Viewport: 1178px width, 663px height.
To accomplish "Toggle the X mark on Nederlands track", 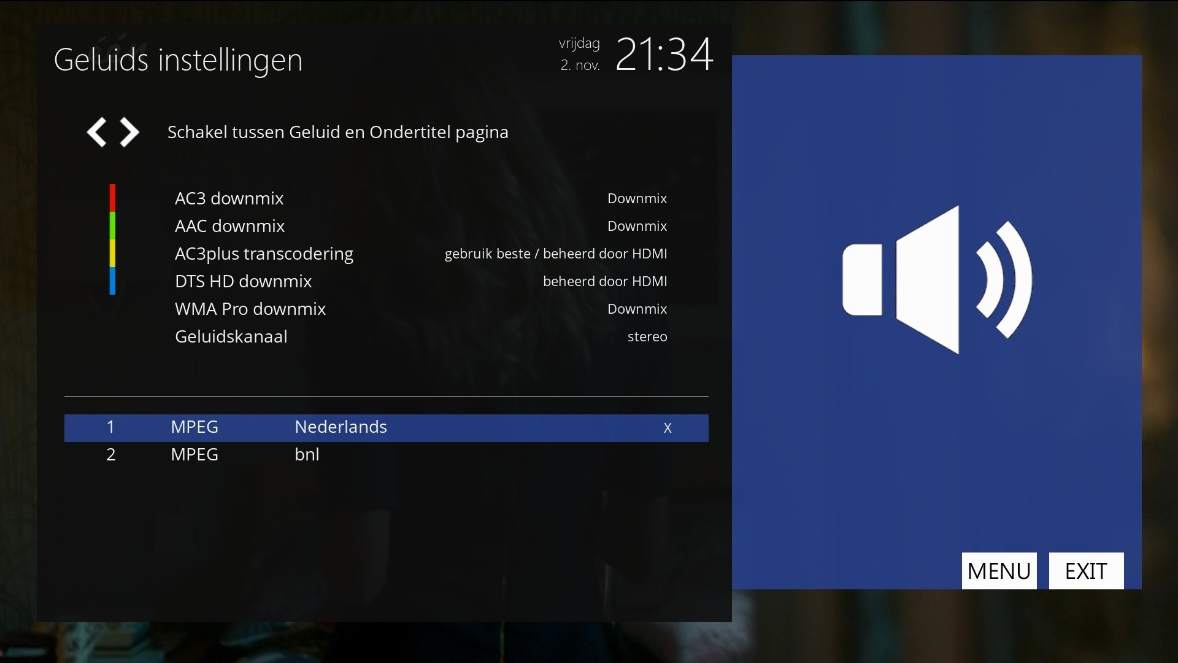I will (x=668, y=428).
